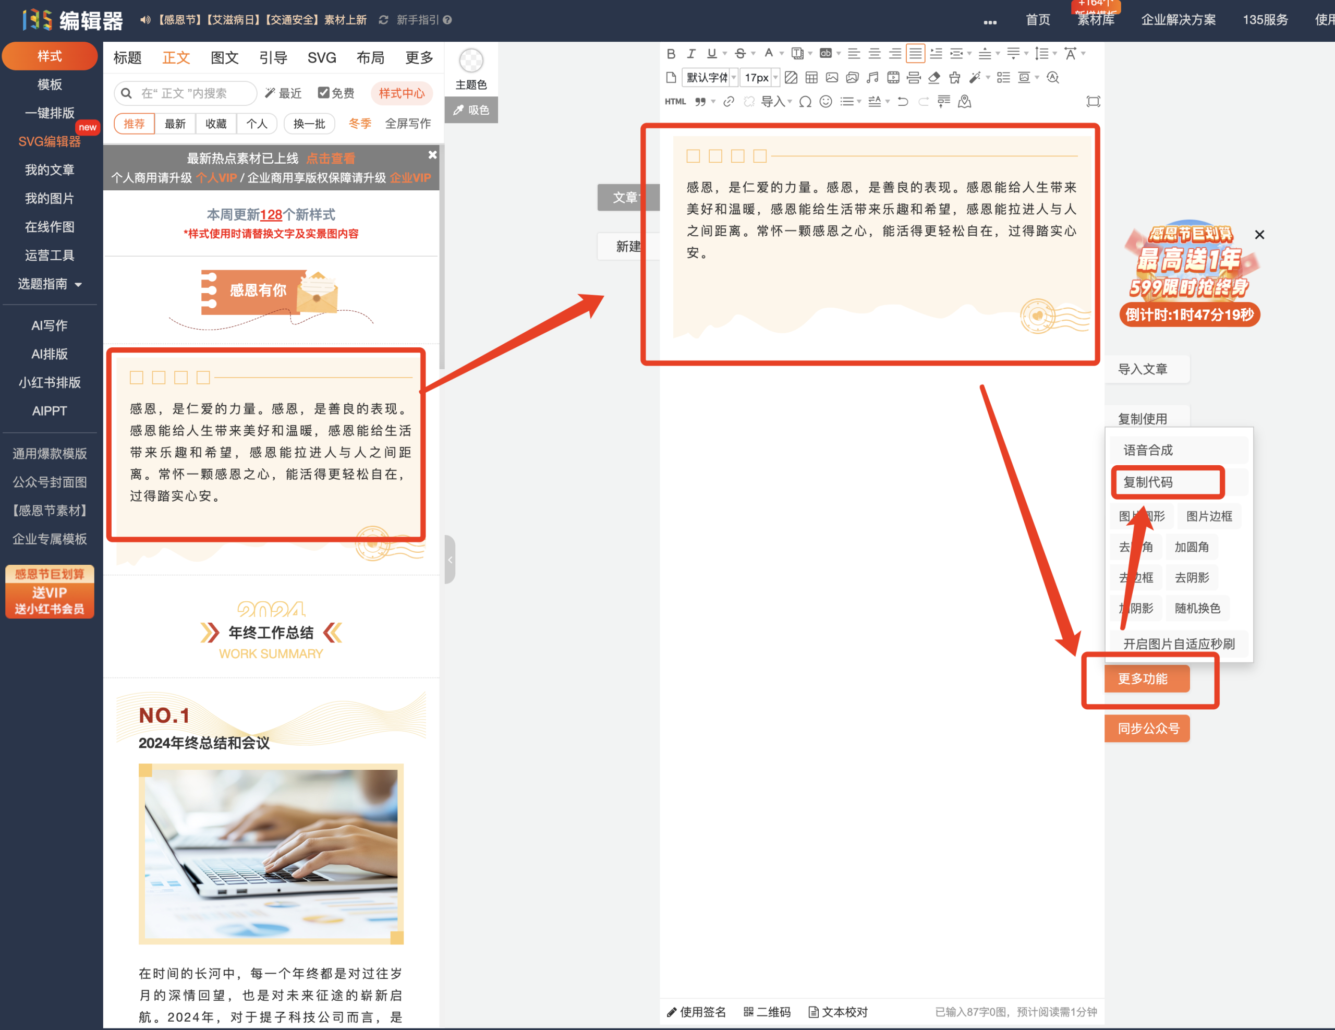Screen dimensions: 1335x1030
Task: Open HTML source code view
Action: [675, 102]
